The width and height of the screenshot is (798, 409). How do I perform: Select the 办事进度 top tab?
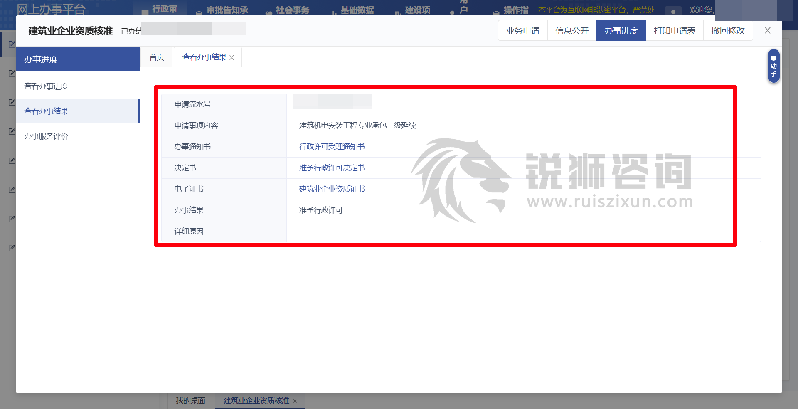(621, 31)
